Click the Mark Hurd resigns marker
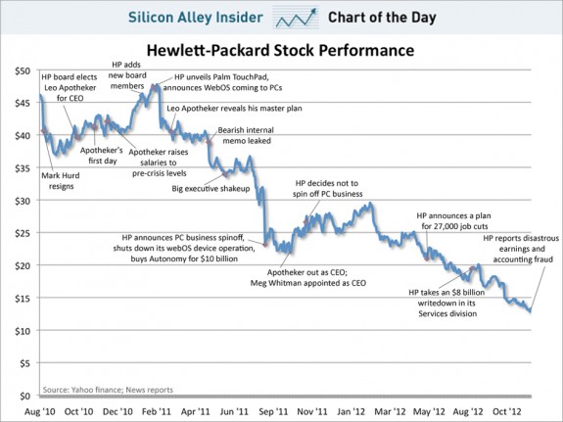This screenshot has width=563, height=422. click(x=44, y=131)
